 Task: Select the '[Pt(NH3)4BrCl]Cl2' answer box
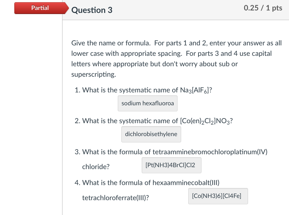click(171, 165)
